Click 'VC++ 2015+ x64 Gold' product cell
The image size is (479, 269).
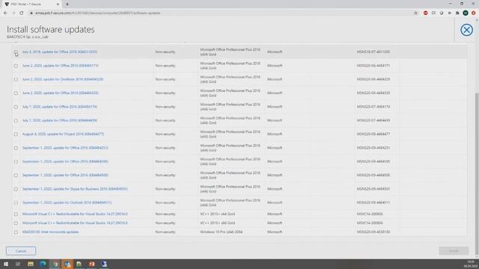[218, 214]
